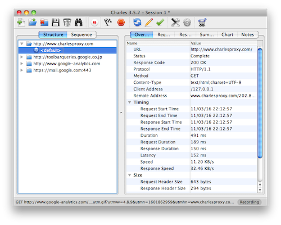The height and width of the screenshot is (225, 281).
Task: Click the Duration value 491 ms
Action: pyautogui.click(x=198, y=136)
